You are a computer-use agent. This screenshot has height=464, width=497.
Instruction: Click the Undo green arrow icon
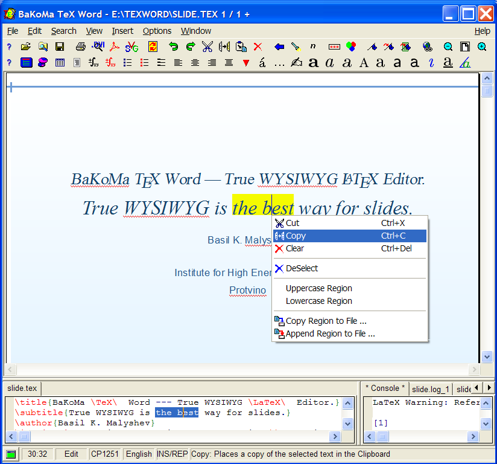174,47
